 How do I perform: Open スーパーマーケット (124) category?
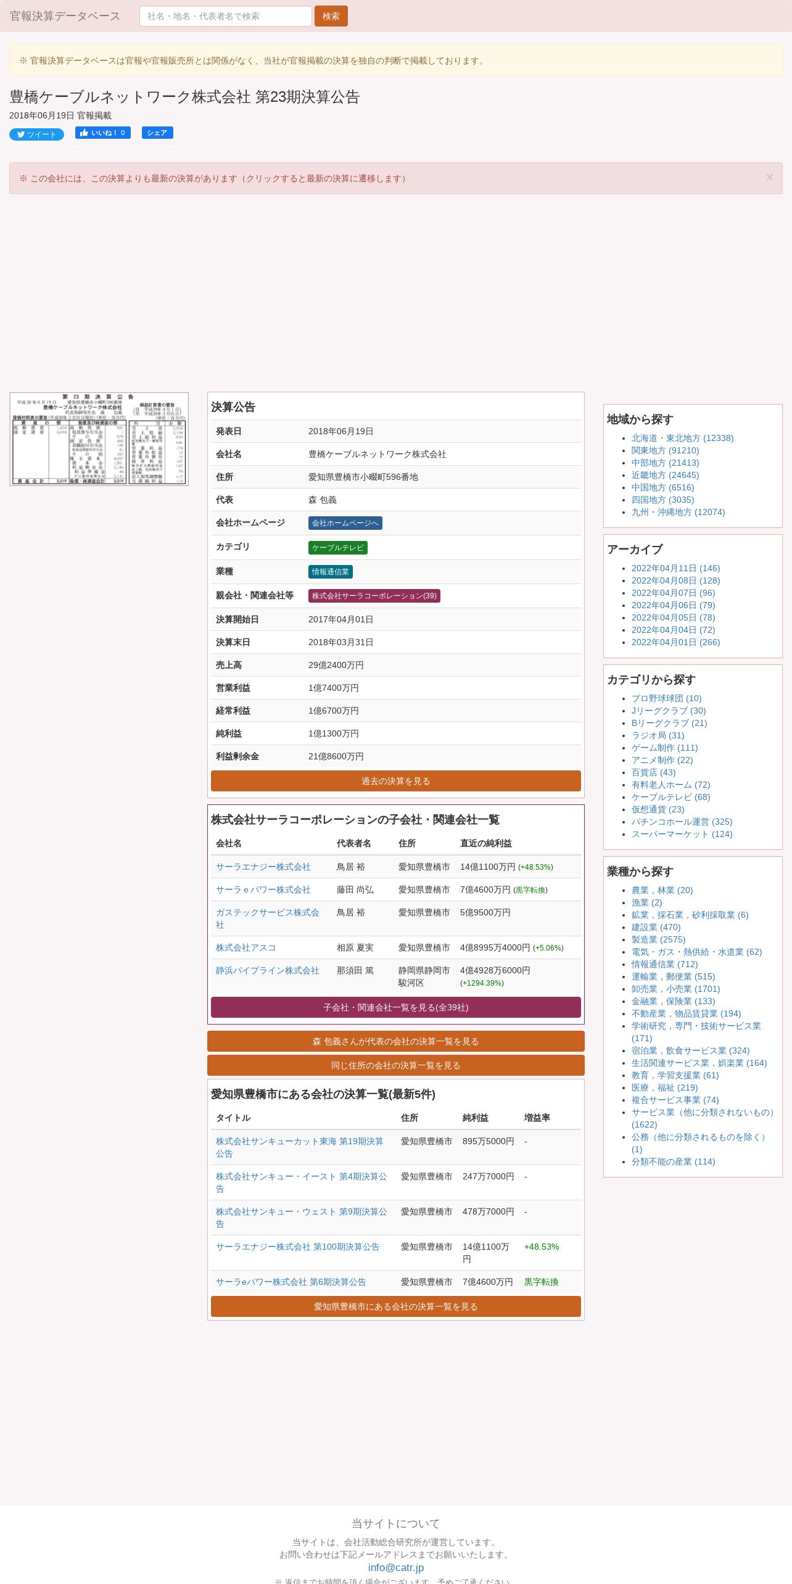682,834
